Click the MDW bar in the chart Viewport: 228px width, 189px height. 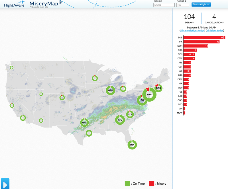[x=184, y=113]
